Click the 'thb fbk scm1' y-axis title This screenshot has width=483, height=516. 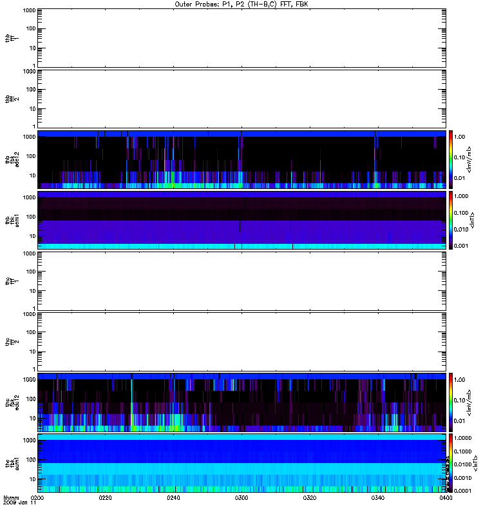12,220
